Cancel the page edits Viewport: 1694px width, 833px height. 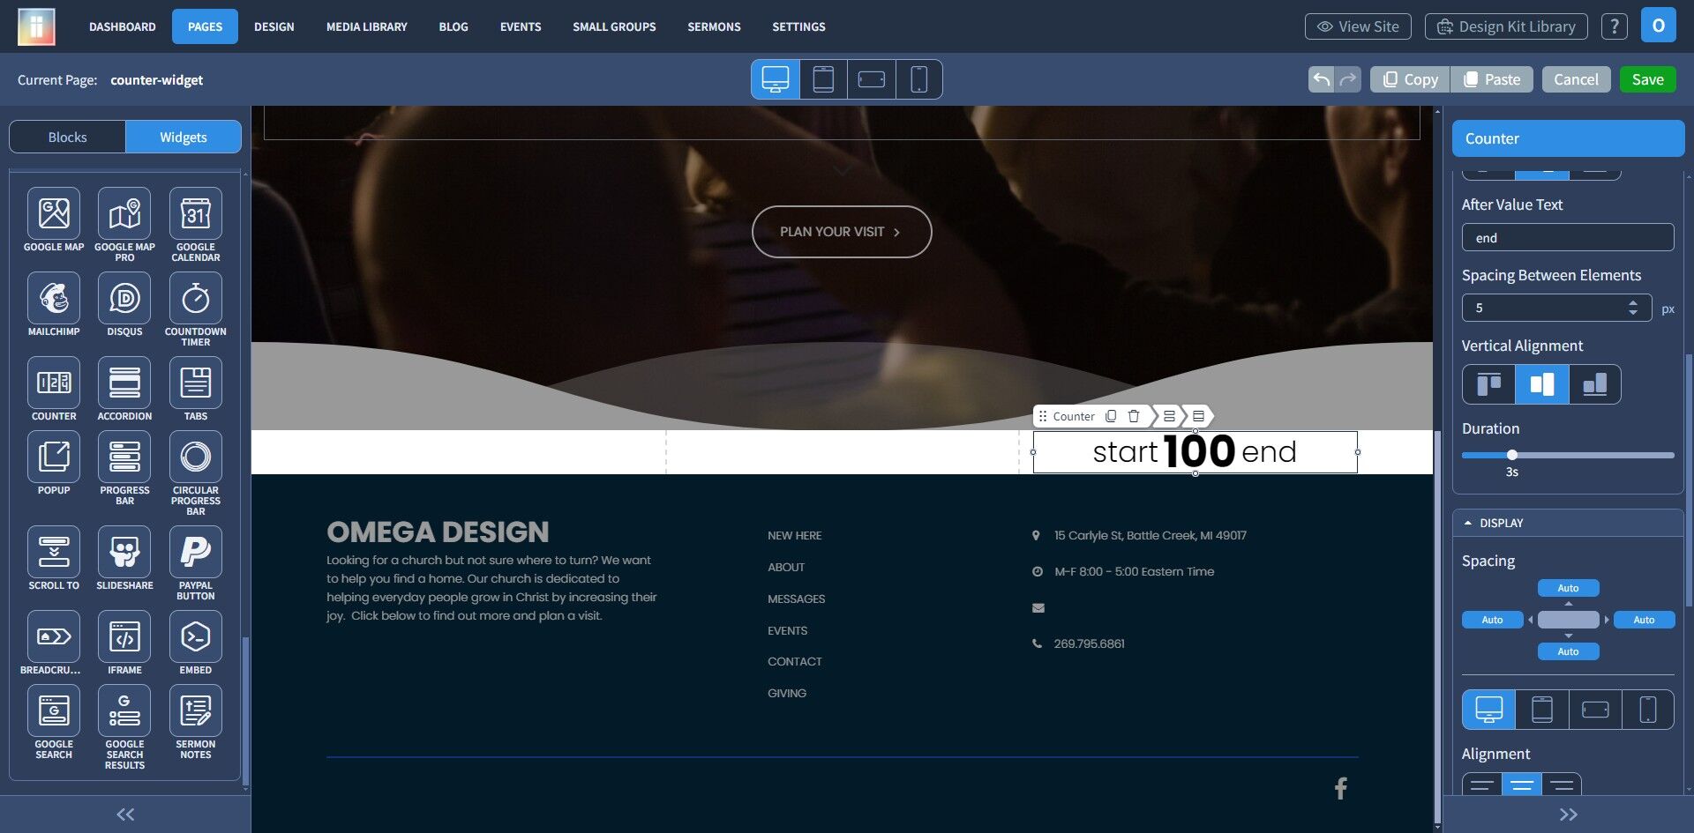click(x=1576, y=79)
